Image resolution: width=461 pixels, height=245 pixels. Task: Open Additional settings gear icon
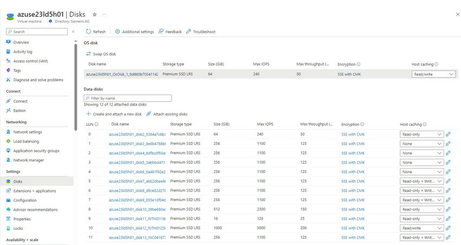(118, 32)
